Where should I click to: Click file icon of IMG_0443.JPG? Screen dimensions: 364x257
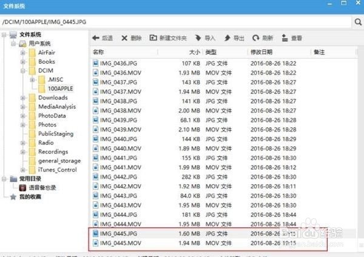[x=95, y=196]
